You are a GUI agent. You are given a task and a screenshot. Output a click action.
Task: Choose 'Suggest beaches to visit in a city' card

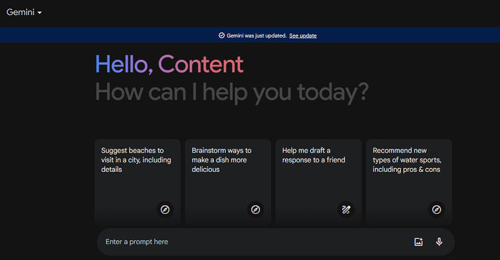point(137,182)
